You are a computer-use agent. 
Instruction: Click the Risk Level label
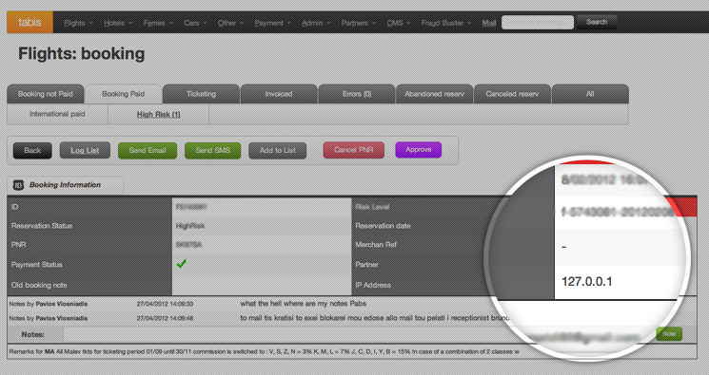point(372,207)
